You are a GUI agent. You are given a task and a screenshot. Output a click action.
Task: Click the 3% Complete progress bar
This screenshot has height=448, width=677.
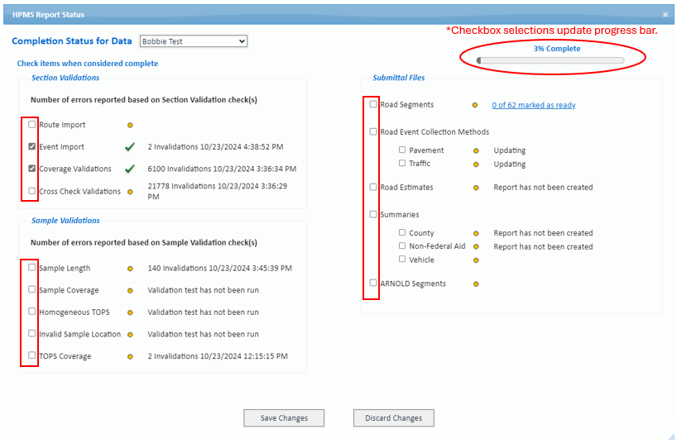(550, 60)
